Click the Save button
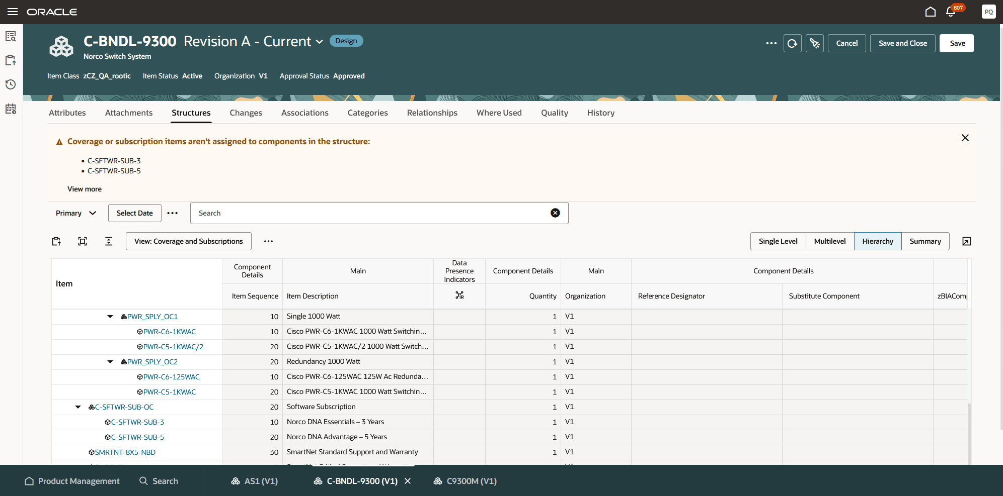 coord(957,43)
